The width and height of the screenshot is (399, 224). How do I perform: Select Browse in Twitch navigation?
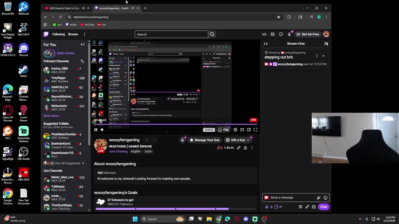73,34
